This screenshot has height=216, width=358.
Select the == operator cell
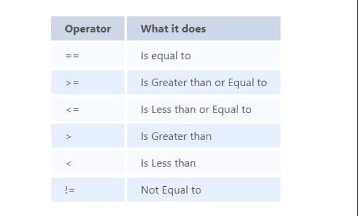[72, 55]
